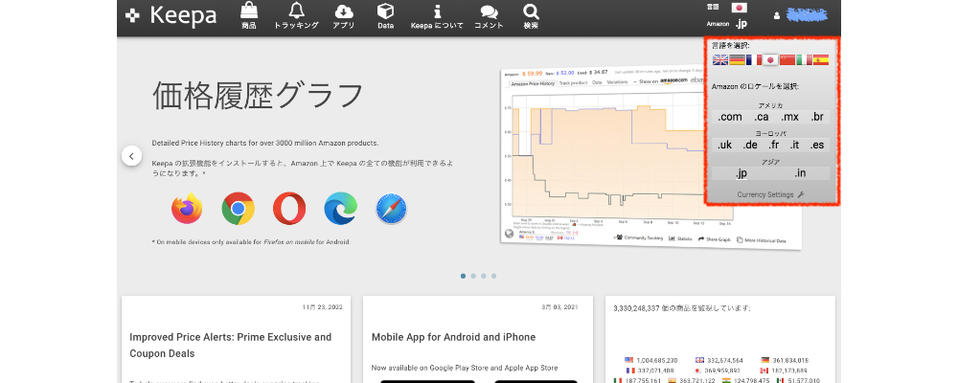Image resolution: width=958 pixels, height=383 pixels.
Task: Click the アジア region heading
Action: [x=770, y=162]
